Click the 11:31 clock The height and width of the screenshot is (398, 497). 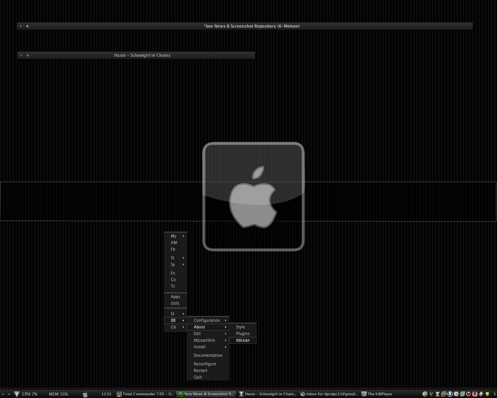(x=106, y=394)
